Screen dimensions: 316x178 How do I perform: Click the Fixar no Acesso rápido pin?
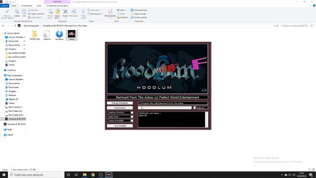point(7,14)
